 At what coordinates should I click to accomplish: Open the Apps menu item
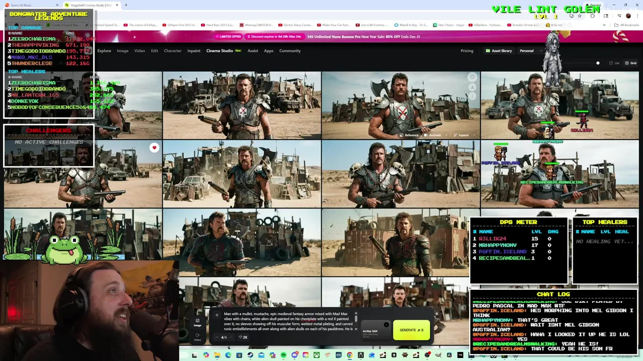coord(269,51)
